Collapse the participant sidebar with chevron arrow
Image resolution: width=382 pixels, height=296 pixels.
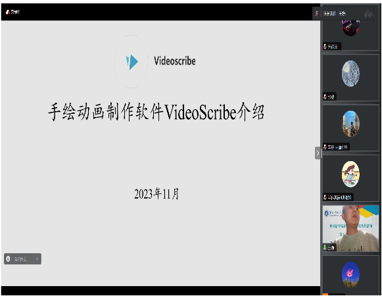pos(318,153)
